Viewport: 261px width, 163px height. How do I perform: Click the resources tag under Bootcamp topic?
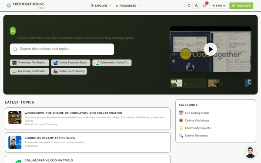[x=31, y=146]
